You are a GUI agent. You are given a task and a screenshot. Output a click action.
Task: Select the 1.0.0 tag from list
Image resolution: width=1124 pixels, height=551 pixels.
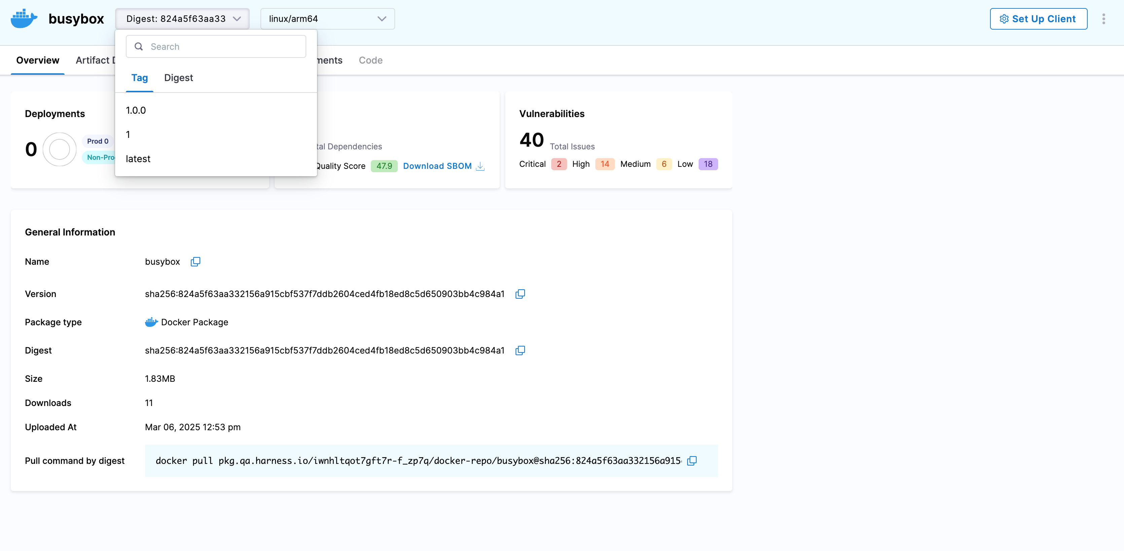(x=136, y=110)
